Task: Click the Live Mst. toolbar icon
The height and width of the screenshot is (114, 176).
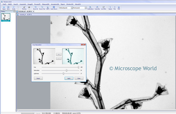Action: 104,8
